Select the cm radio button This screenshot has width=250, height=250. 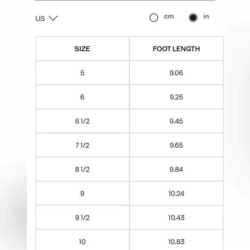coord(154,18)
